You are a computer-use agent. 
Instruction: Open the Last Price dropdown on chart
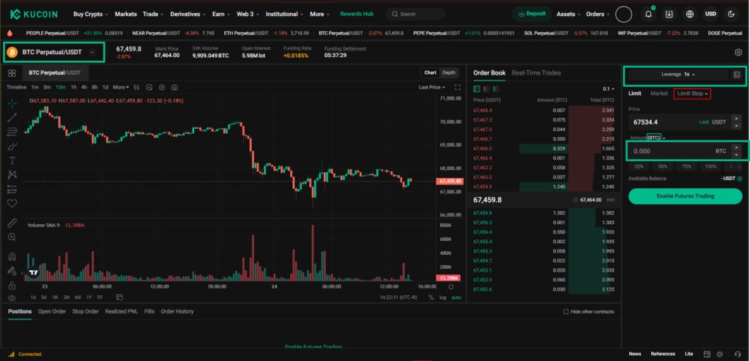432,87
